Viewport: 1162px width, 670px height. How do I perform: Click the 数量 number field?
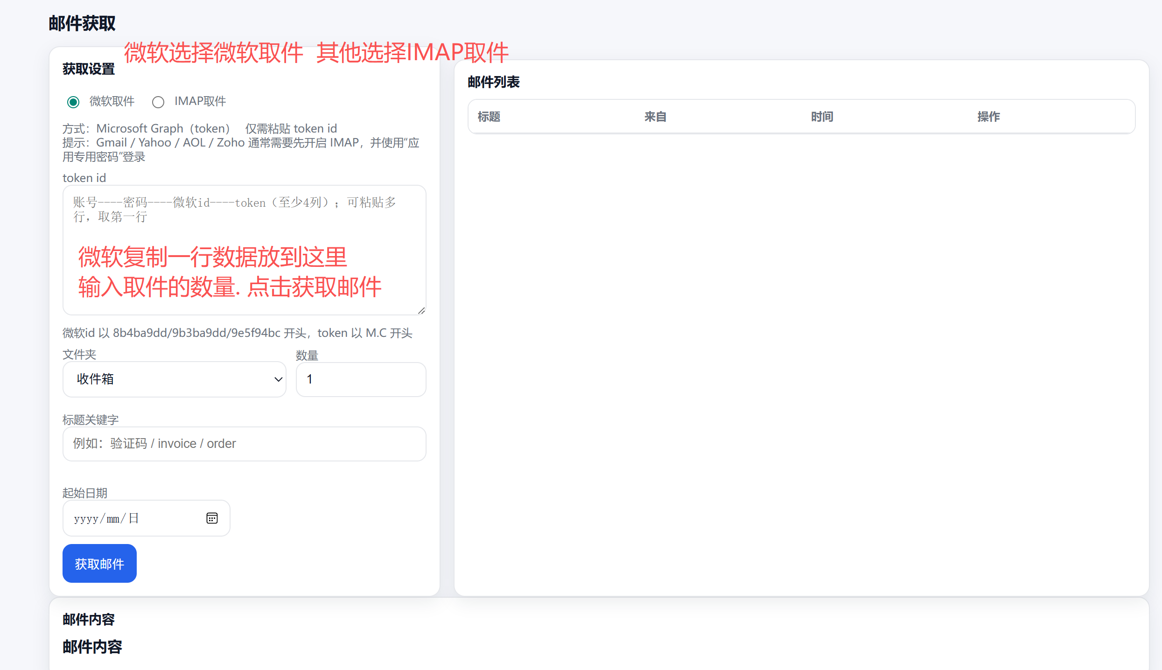pyautogui.click(x=361, y=379)
